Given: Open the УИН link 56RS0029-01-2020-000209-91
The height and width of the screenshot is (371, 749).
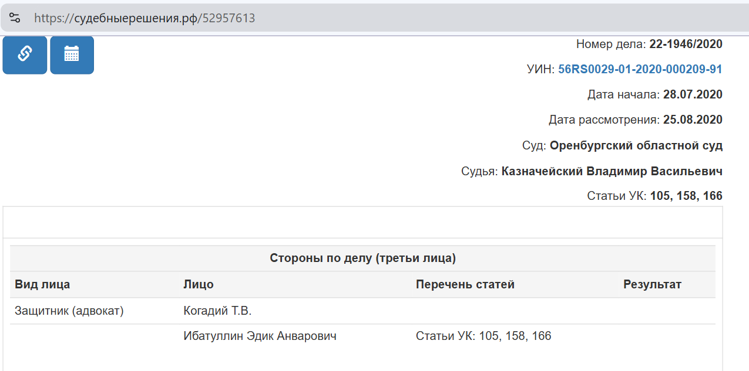Looking at the screenshot, I should [640, 69].
